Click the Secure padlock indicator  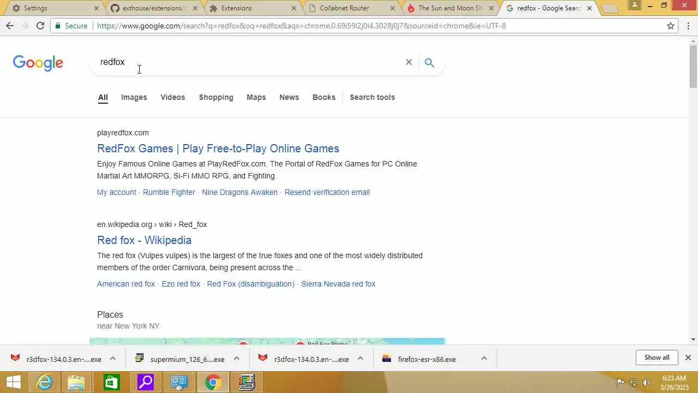(71, 26)
